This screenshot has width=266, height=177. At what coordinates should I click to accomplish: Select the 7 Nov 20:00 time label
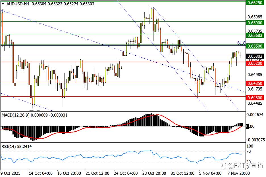click(x=238, y=173)
